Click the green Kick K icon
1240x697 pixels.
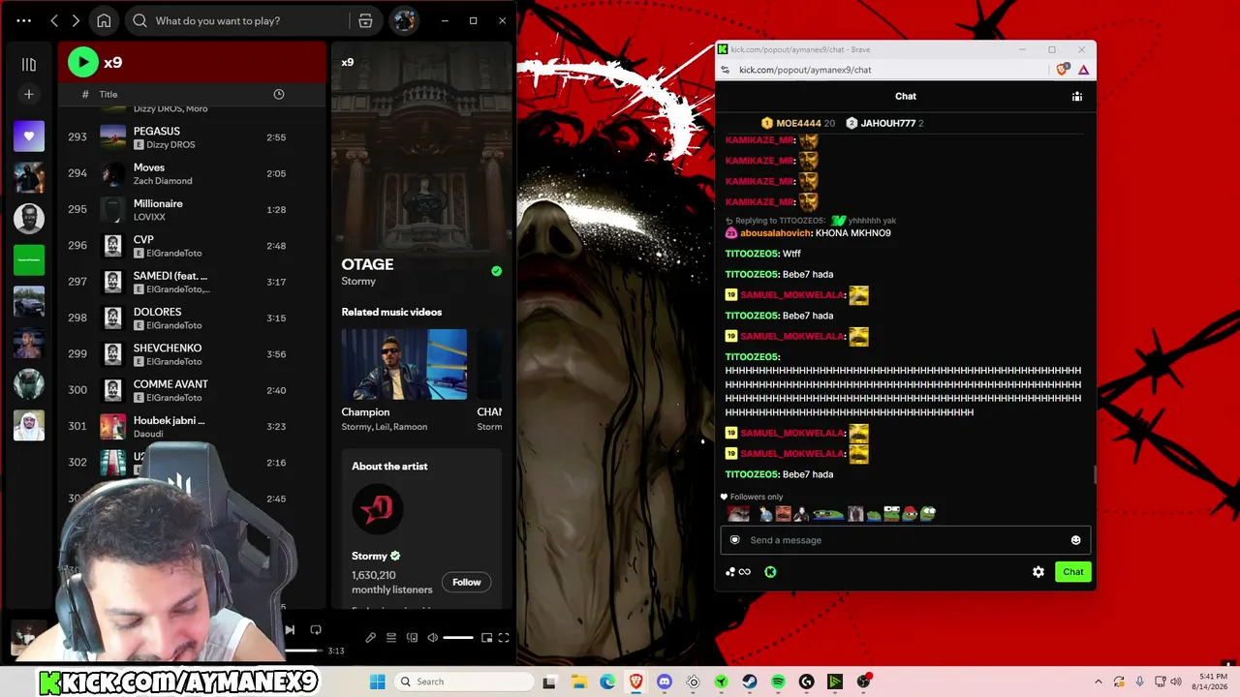coord(770,572)
